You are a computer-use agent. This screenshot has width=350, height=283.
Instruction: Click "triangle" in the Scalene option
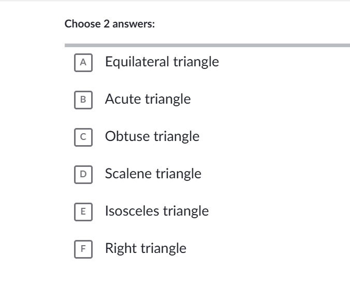pyautogui.click(x=179, y=174)
